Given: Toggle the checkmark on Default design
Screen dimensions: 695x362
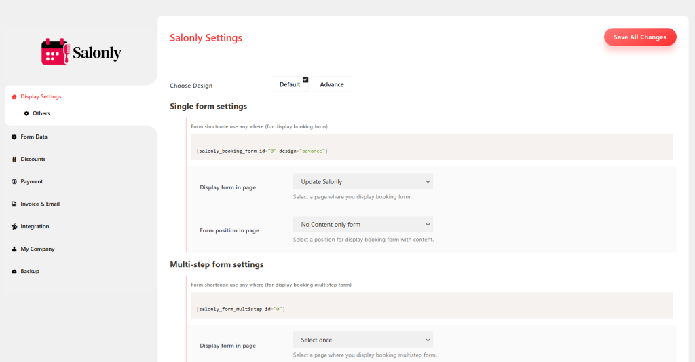Looking at the screenshot, I should 305,79.
